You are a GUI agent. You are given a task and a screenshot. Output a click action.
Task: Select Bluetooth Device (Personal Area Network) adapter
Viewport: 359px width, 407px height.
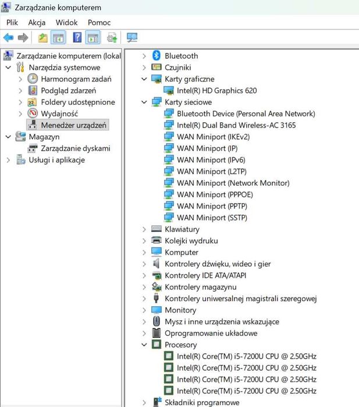pos(246,114)
